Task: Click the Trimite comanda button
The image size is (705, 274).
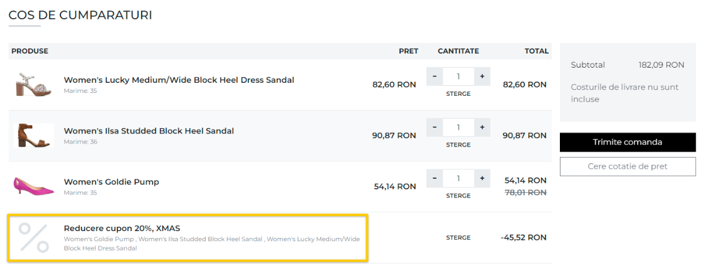Action: [627, 142]
